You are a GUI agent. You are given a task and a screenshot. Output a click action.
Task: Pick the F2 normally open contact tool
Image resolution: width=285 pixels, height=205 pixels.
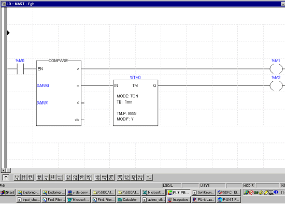17,178
